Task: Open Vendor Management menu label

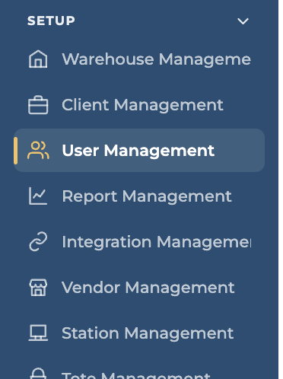Action: (x=148, y=288)
